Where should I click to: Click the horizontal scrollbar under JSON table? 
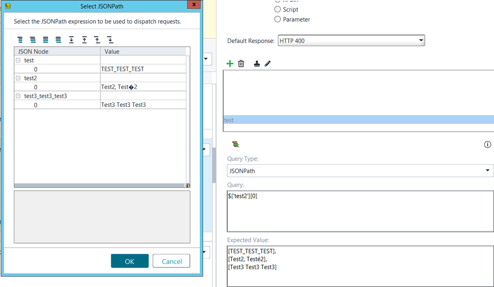[x=100, y=186]
